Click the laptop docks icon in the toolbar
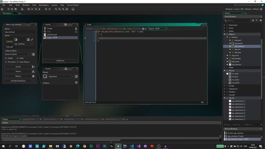This screenshot has height=149, width=265. [x=73, y=9]
